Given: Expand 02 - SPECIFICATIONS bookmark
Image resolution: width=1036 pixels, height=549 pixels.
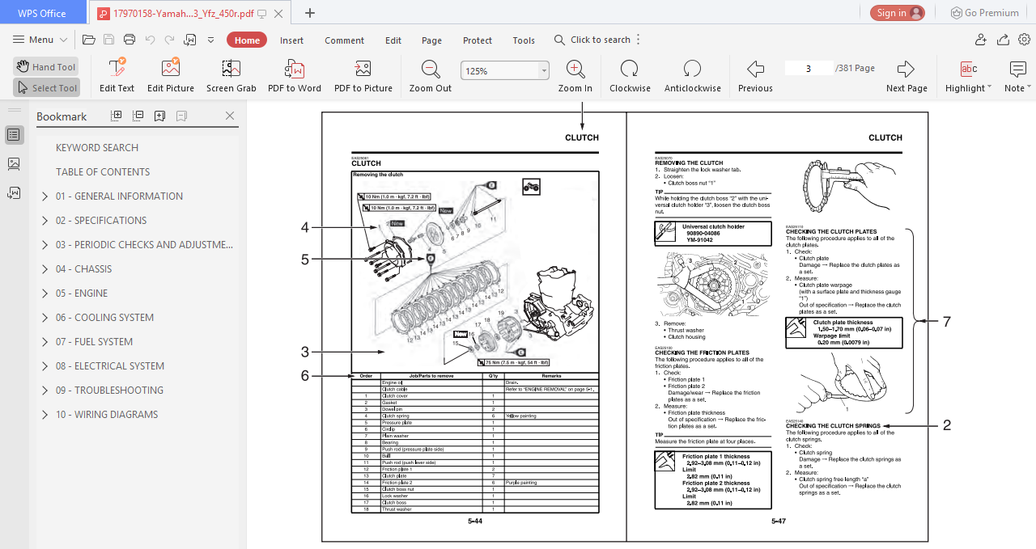Looking at the screenshot, I should [45, 220].
